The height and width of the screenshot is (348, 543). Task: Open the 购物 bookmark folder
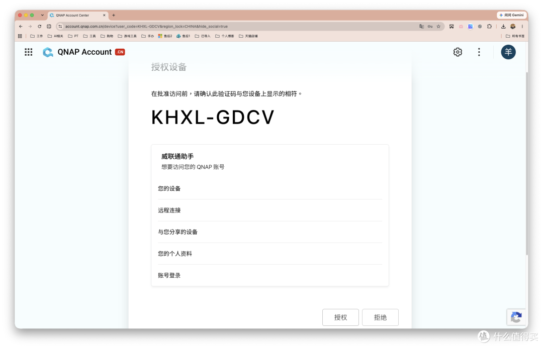pos(107,36)
